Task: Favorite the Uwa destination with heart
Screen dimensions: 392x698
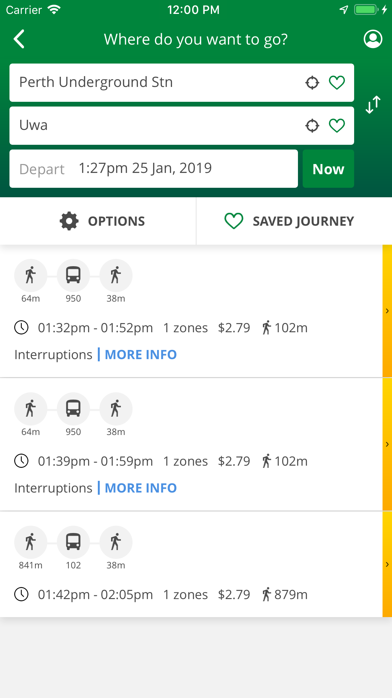Action: [x=337, y=126]
